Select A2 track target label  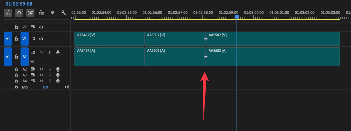click(x=25, y=69)
